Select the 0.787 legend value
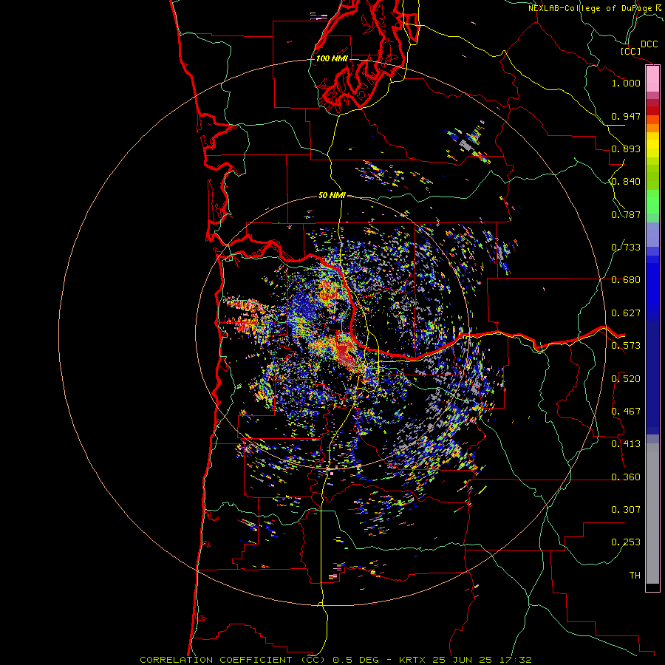 626,214
